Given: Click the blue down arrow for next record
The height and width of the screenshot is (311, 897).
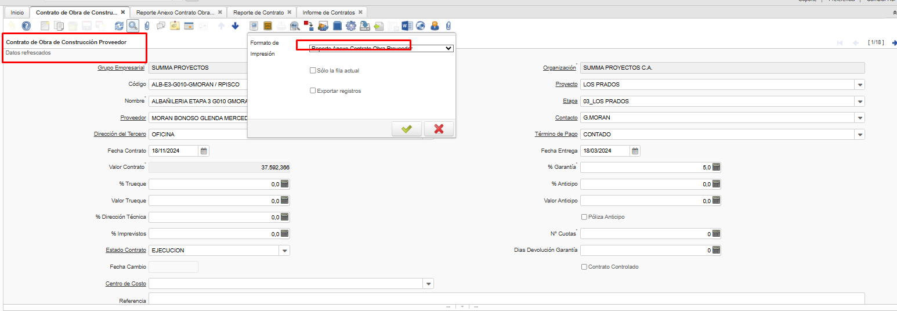Looking at the screenshot, I should click(235, 26).
